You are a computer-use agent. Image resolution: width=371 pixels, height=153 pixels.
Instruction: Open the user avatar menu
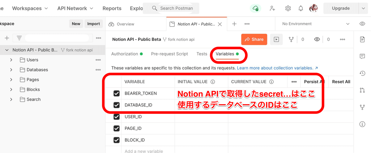313,8
